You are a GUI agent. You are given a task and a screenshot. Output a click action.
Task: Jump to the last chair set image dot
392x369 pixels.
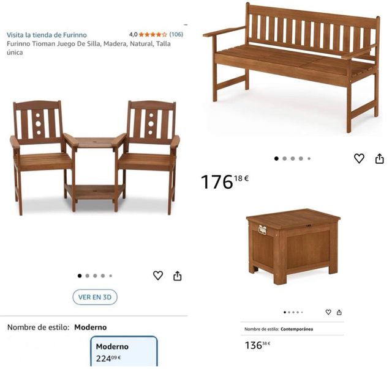pyautogui.click(x=111, y=276)
